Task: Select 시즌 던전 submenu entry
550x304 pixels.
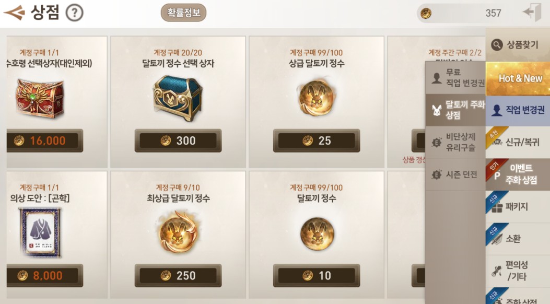Action: pos(455,174)
